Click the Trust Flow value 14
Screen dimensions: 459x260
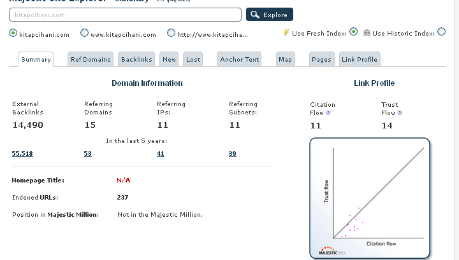[x=387, y=125]
